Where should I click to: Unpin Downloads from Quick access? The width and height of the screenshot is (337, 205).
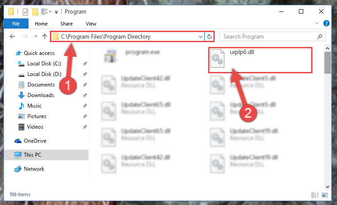click(x=85, y=95)
